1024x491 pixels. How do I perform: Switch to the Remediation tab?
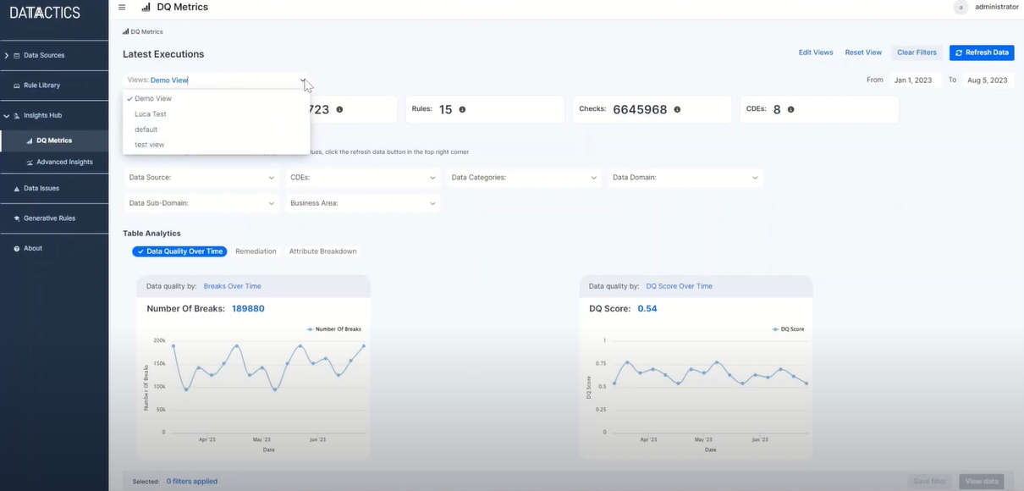click(x=256, y=251)
